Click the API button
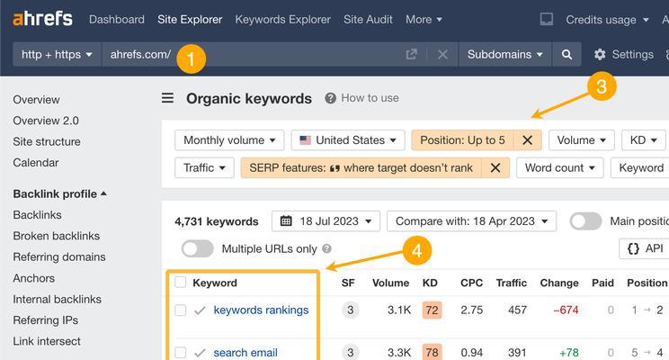The width and height of the screenshot is (669, 360). (x=645, y=248)
